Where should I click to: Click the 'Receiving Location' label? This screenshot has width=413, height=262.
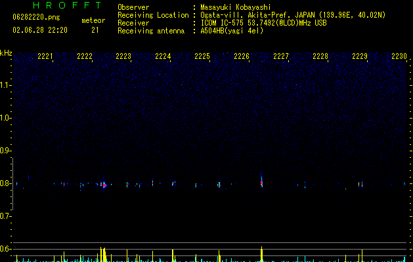153,15
